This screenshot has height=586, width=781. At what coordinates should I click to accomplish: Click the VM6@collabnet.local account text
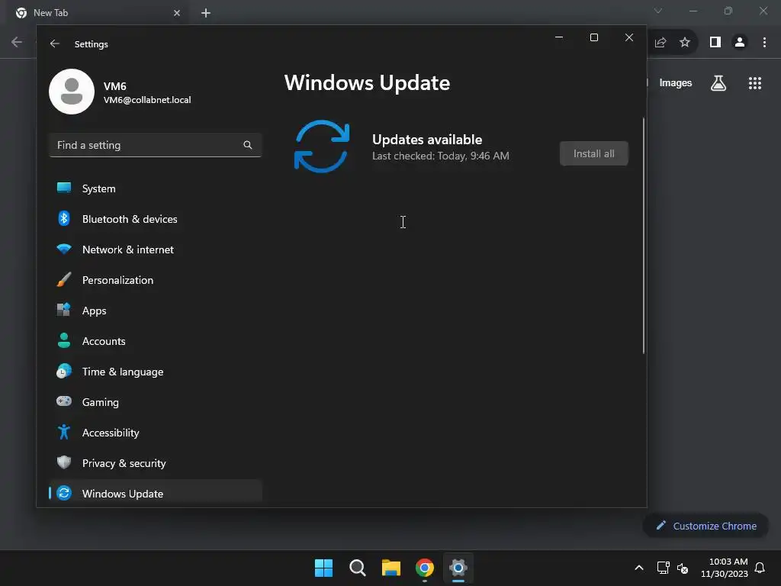(147, 100)
